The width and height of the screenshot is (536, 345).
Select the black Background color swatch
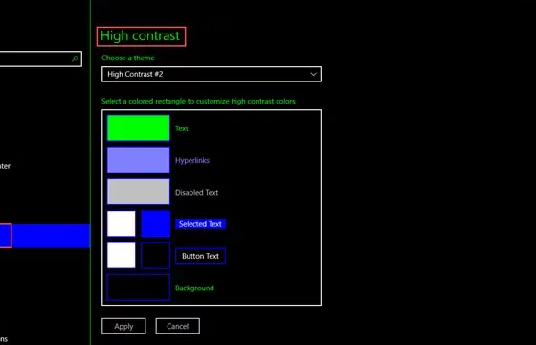point(139,287)
